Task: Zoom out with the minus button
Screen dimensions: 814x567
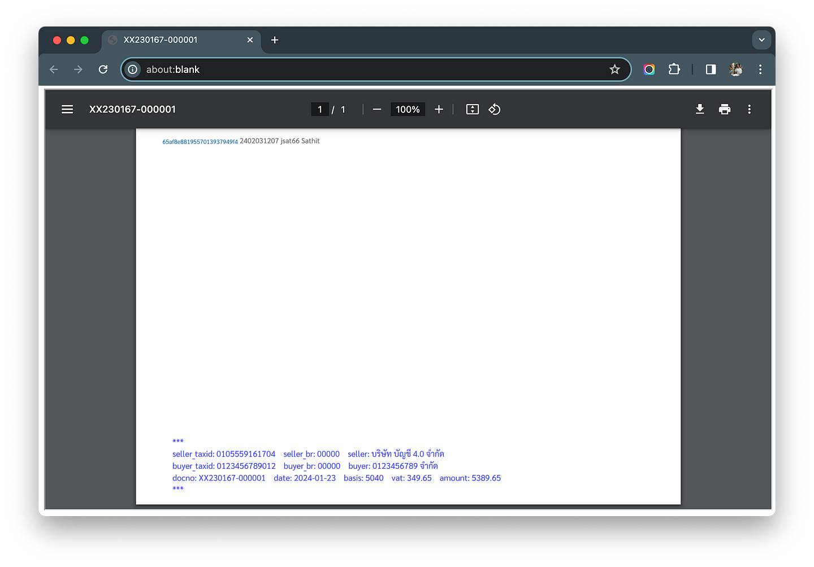Action: tap(377, 110)
